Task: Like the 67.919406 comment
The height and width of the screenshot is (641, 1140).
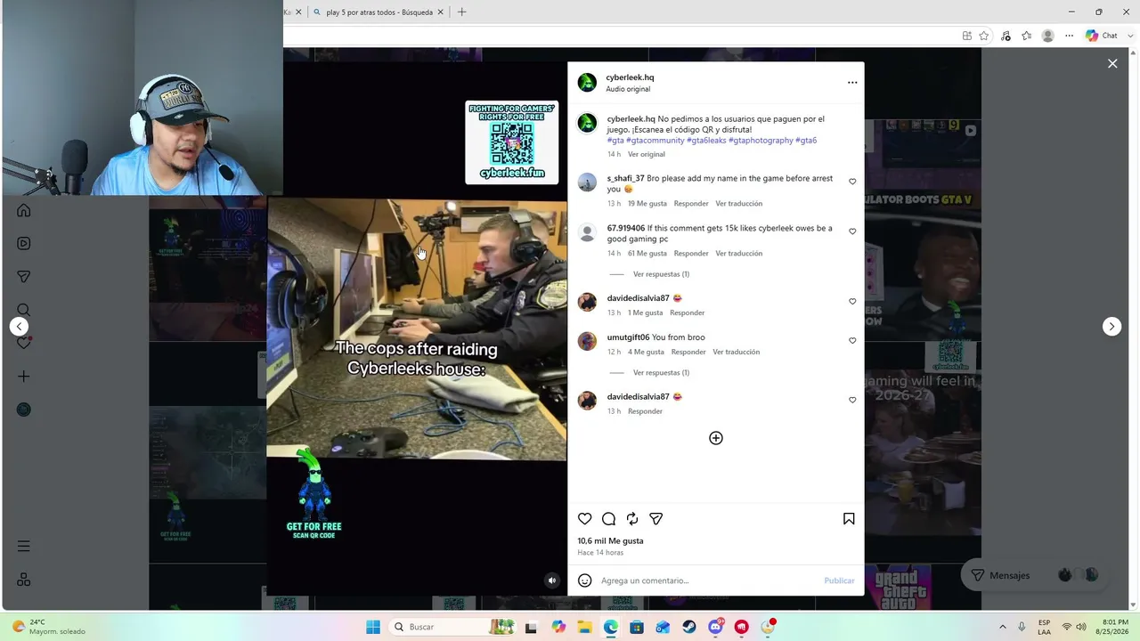Action: [852, 231]
